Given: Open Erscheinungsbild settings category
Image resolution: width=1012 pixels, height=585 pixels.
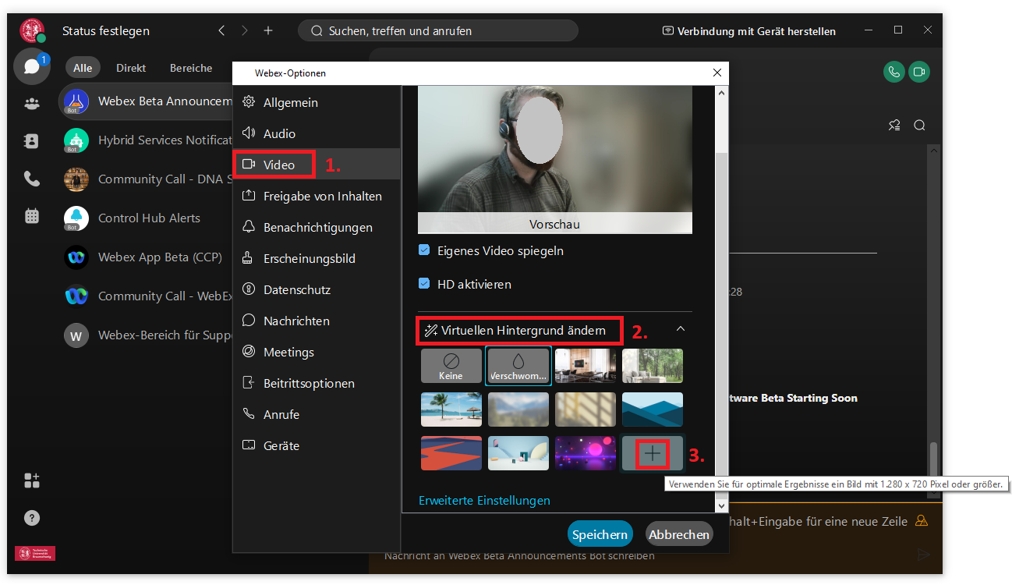Looking at the screenshot, I should (x=317, y=258).
